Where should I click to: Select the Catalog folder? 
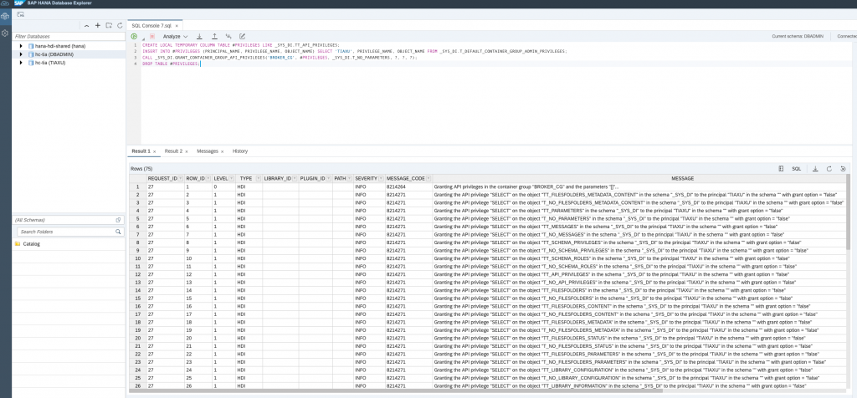(31, 244)
